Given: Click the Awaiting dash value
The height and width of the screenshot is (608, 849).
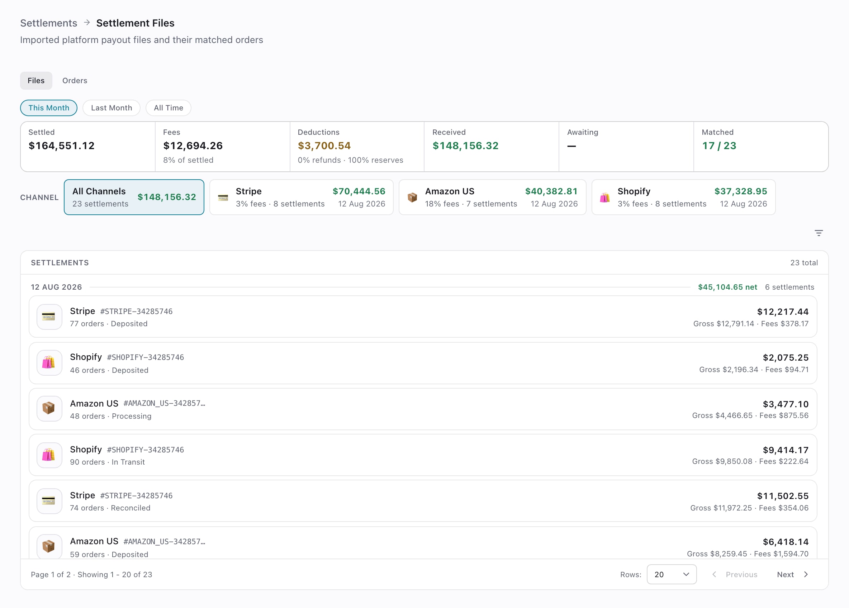Looking at the screenshot, I should click(x=571, y=146).
